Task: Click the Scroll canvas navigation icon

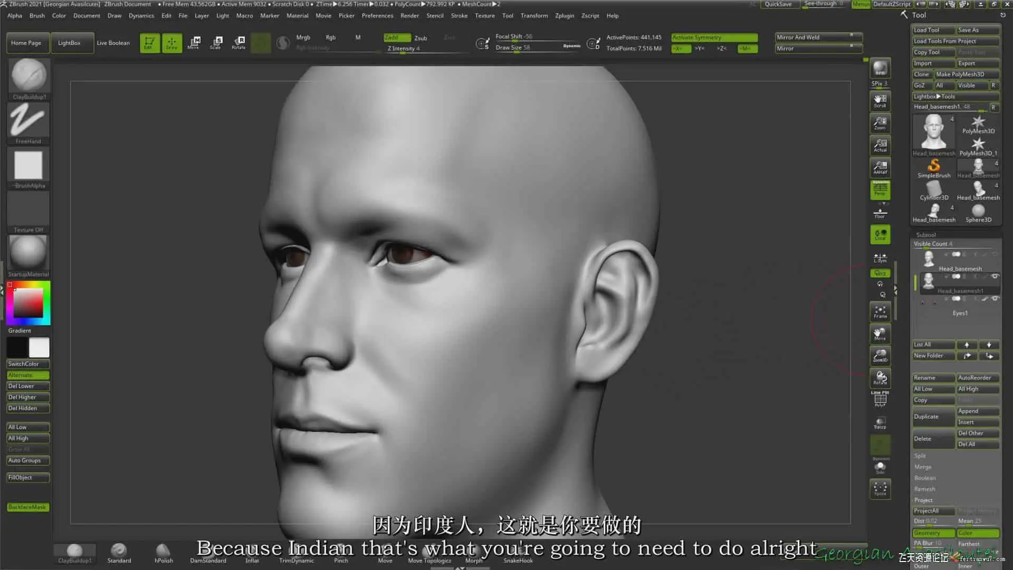Action: [880, 101]
